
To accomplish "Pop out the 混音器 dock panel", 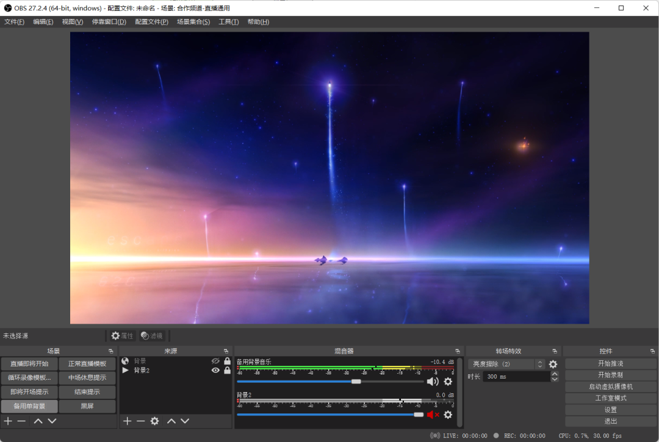I will (x=457, y=351).
